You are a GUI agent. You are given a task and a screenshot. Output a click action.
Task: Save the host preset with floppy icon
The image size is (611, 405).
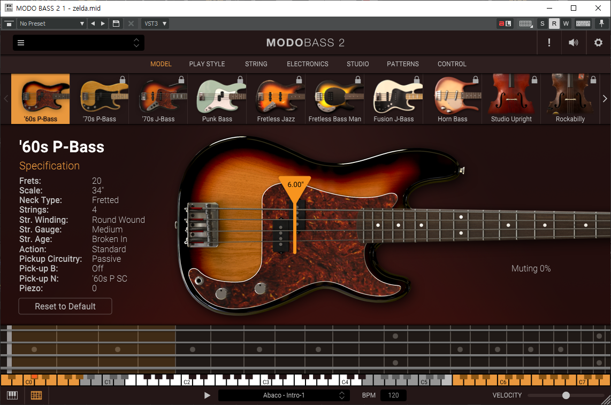click(116, 24)
